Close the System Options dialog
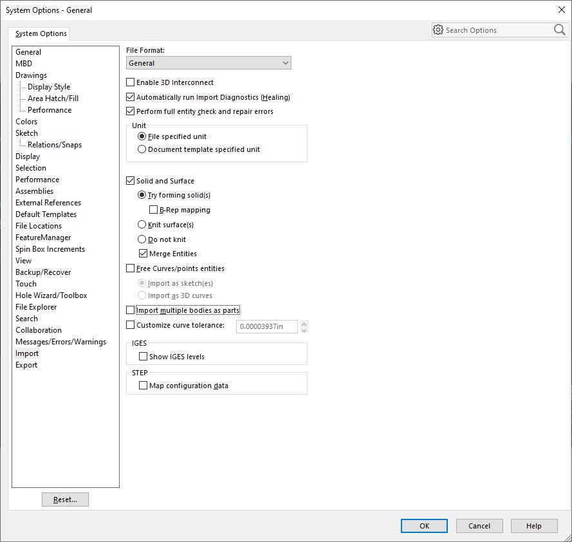Screen dimensions: 572x542 click(562, 10)
